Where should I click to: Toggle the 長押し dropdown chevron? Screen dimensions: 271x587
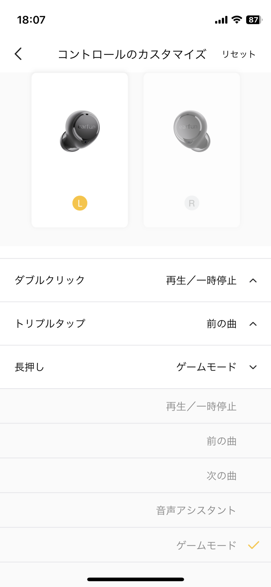(x=253, y=367)
